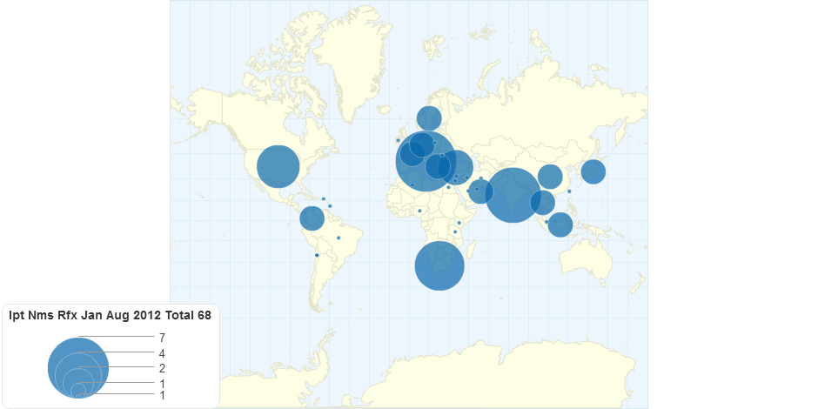This screenshot has width=818, height=409.
Task: Click the bubble over Pakistan region
Action: 481,191
